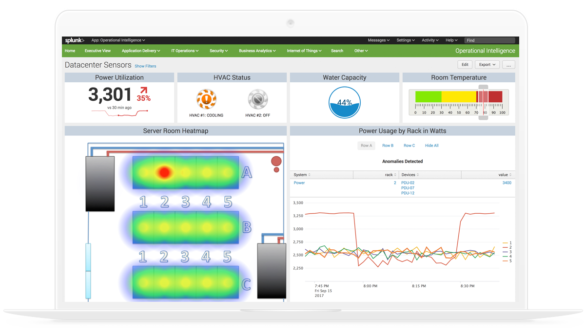This screenshot has width=585, height=333.
Task: Open the Messages menu
Action: tap(379, 40)
